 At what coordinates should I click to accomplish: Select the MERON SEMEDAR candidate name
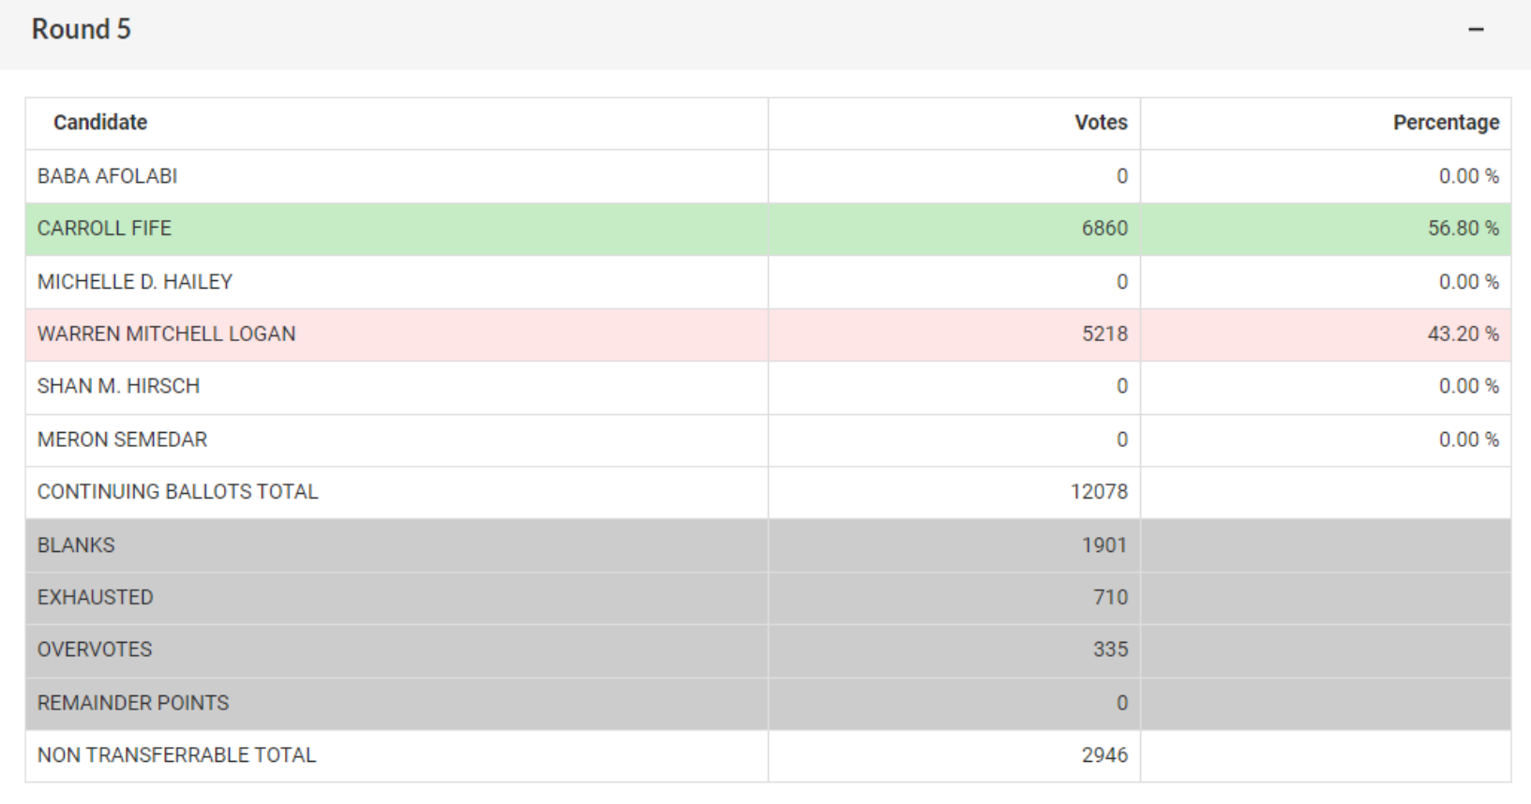[122, 439]
